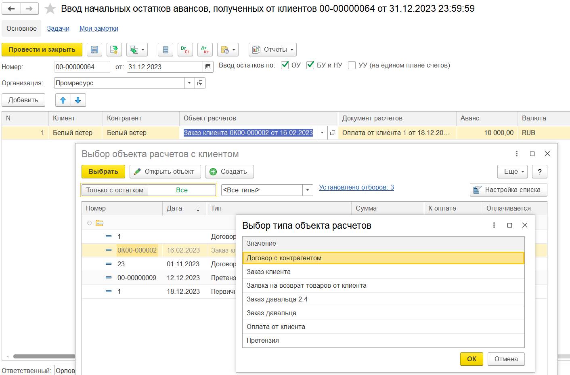Open more actions in Выбор объекта расчетов
Image resolution: width=570 pixels, height=375 pixels.
(517, 154)
